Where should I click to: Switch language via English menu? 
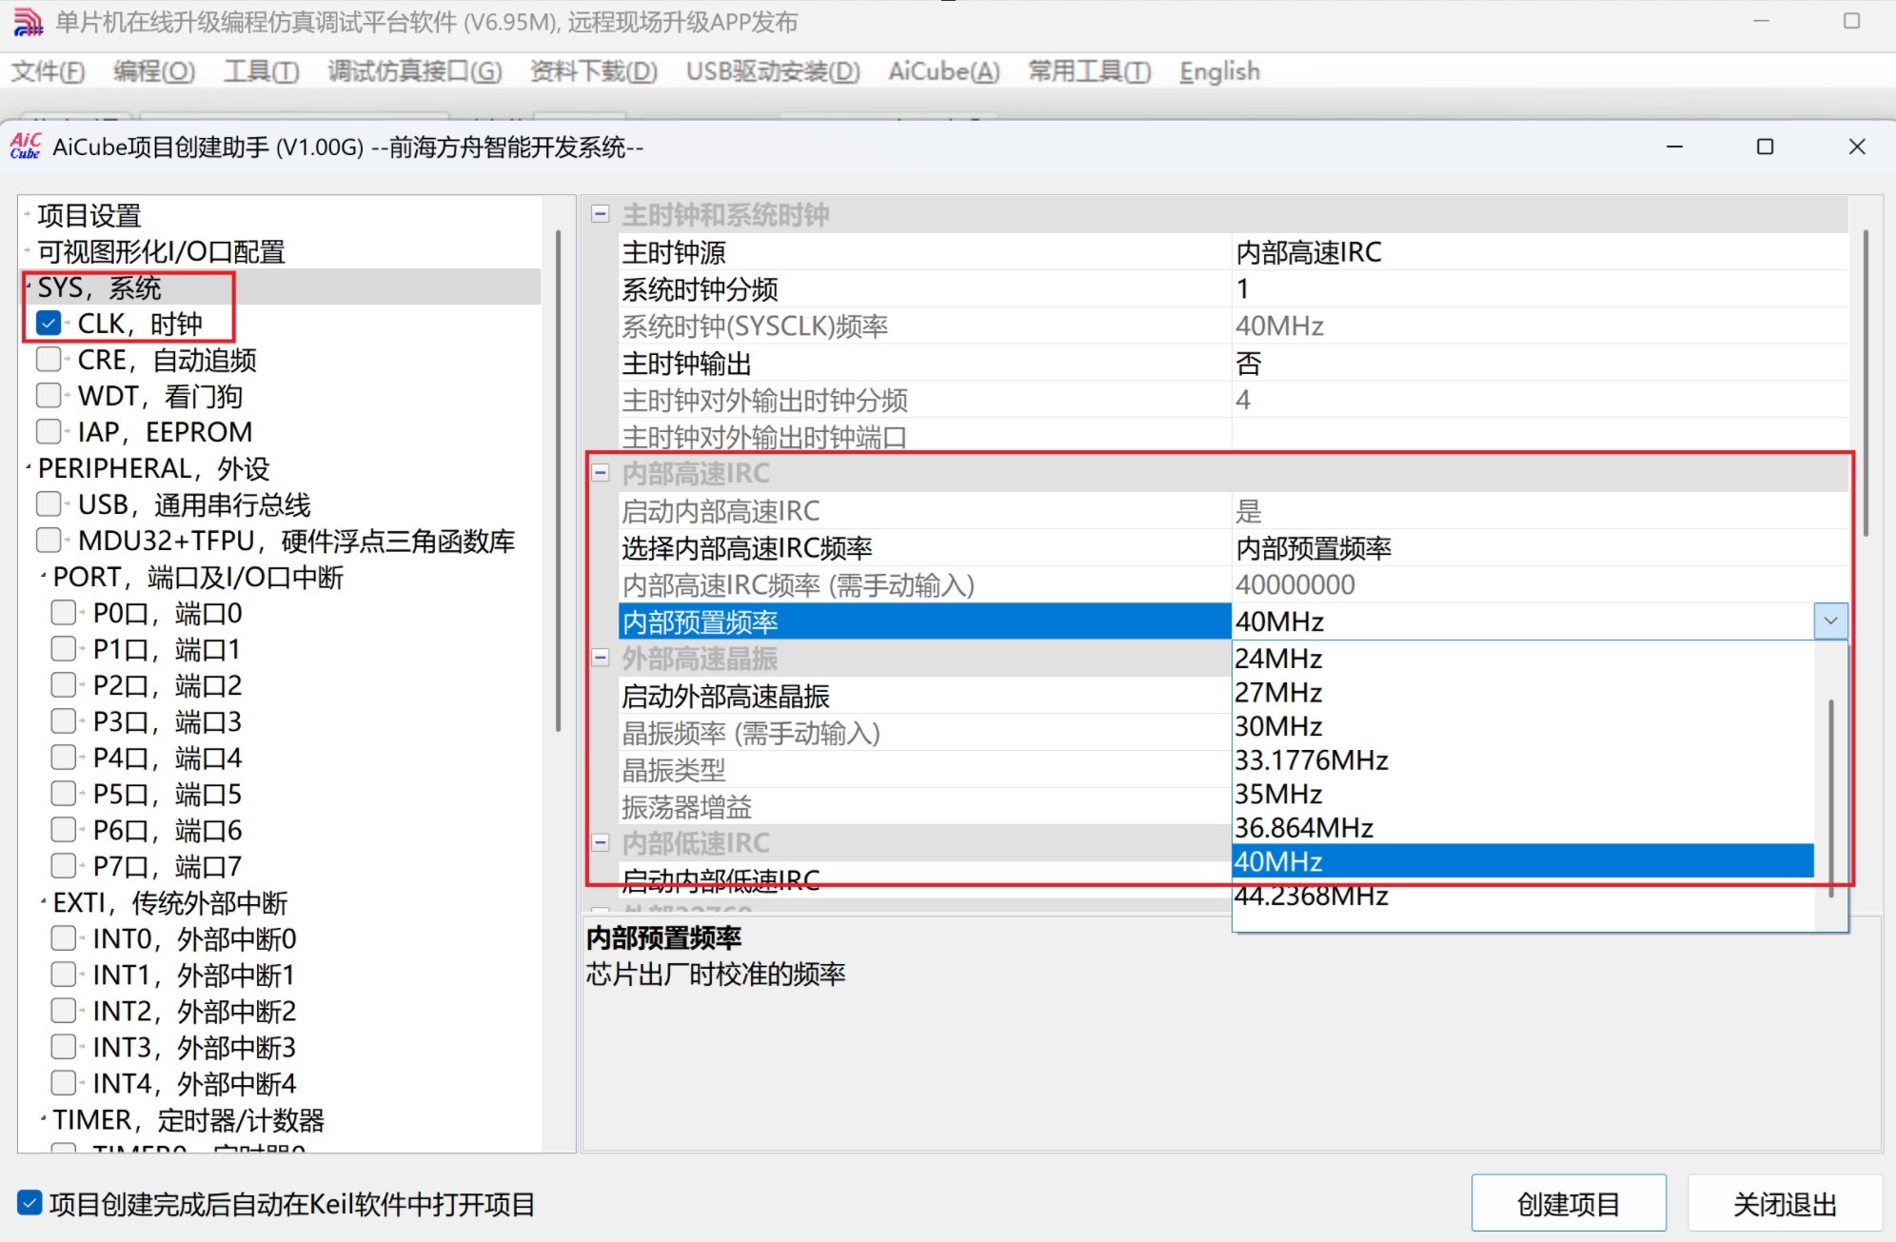[x=1219, y=71]
